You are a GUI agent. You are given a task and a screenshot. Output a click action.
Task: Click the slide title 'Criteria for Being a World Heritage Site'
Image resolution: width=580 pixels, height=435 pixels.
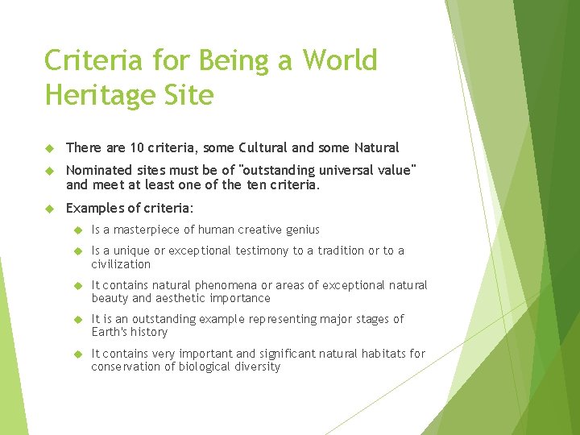click(x=211, y=78)
